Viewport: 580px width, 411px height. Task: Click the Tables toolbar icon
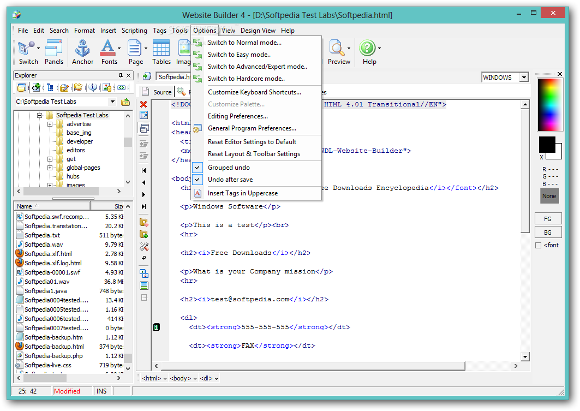click(x=162, y=49)
